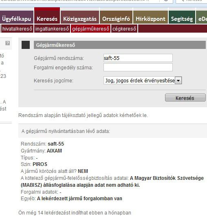Open the Hírközpont tab
This screenshot has height=221, width=207.
pyautogui.click(x=150, y=17)
